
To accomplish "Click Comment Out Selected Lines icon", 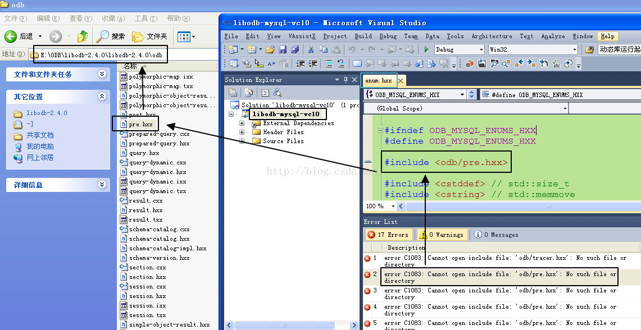I will click(x=329, y=63).
